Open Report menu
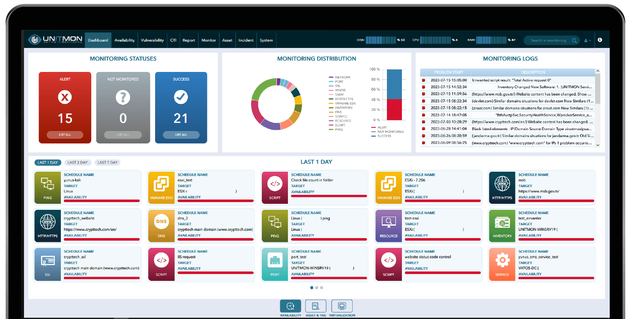The width and height of the screenshot is (632, 319). 189,40
